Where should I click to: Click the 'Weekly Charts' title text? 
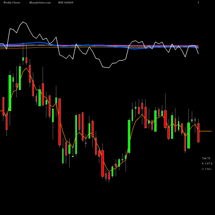(12, 3)
